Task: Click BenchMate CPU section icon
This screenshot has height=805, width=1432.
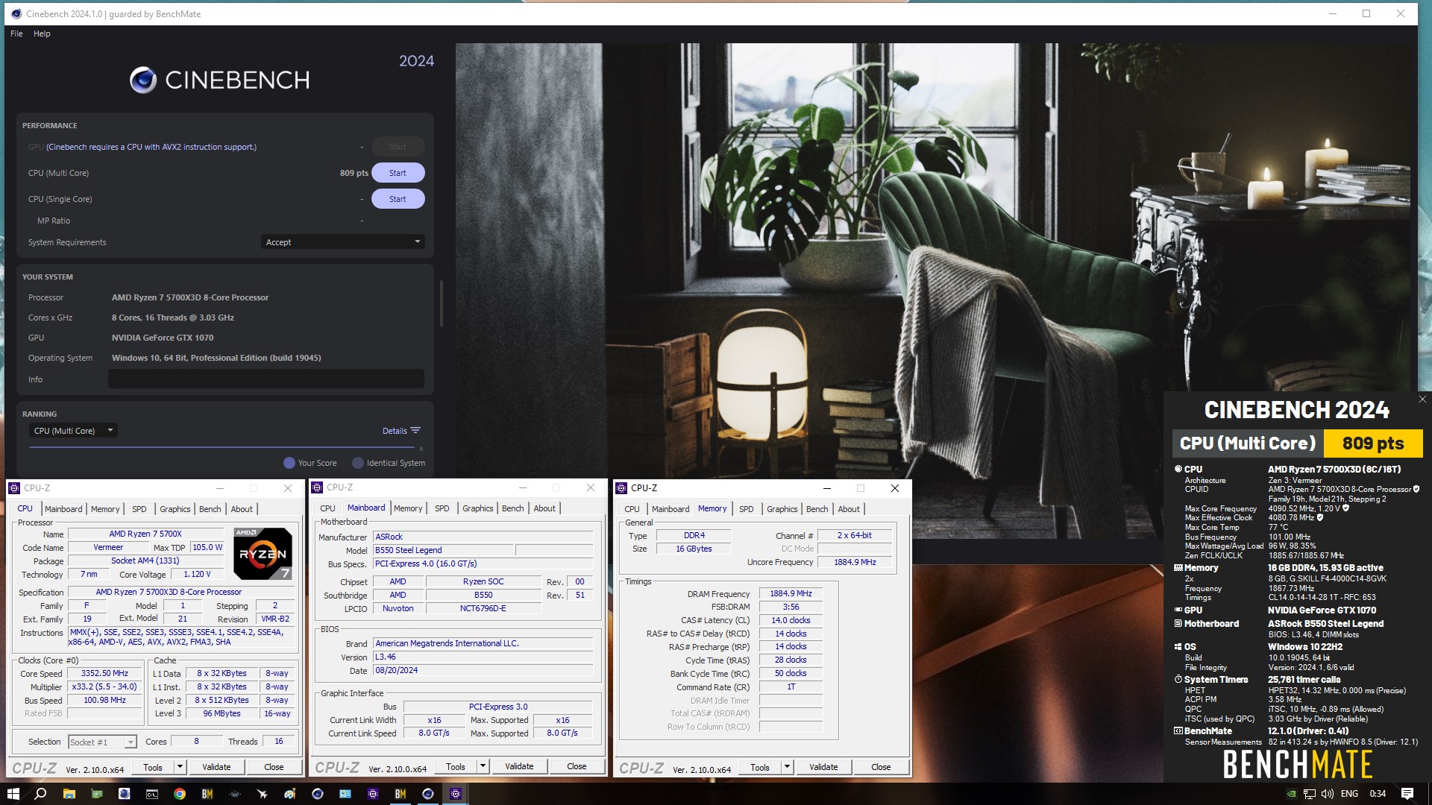Action: [1178, 469]
